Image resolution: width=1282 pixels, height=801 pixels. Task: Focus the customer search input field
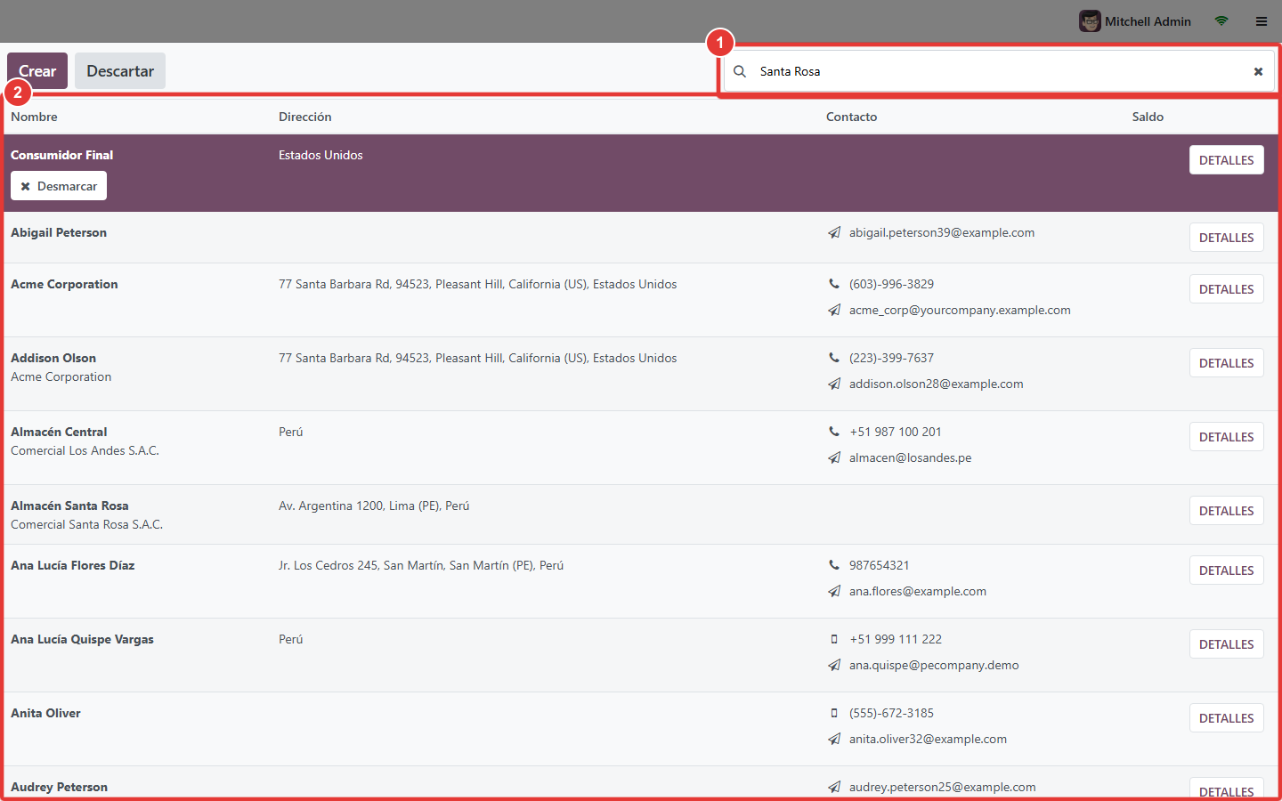coord(999,71)
